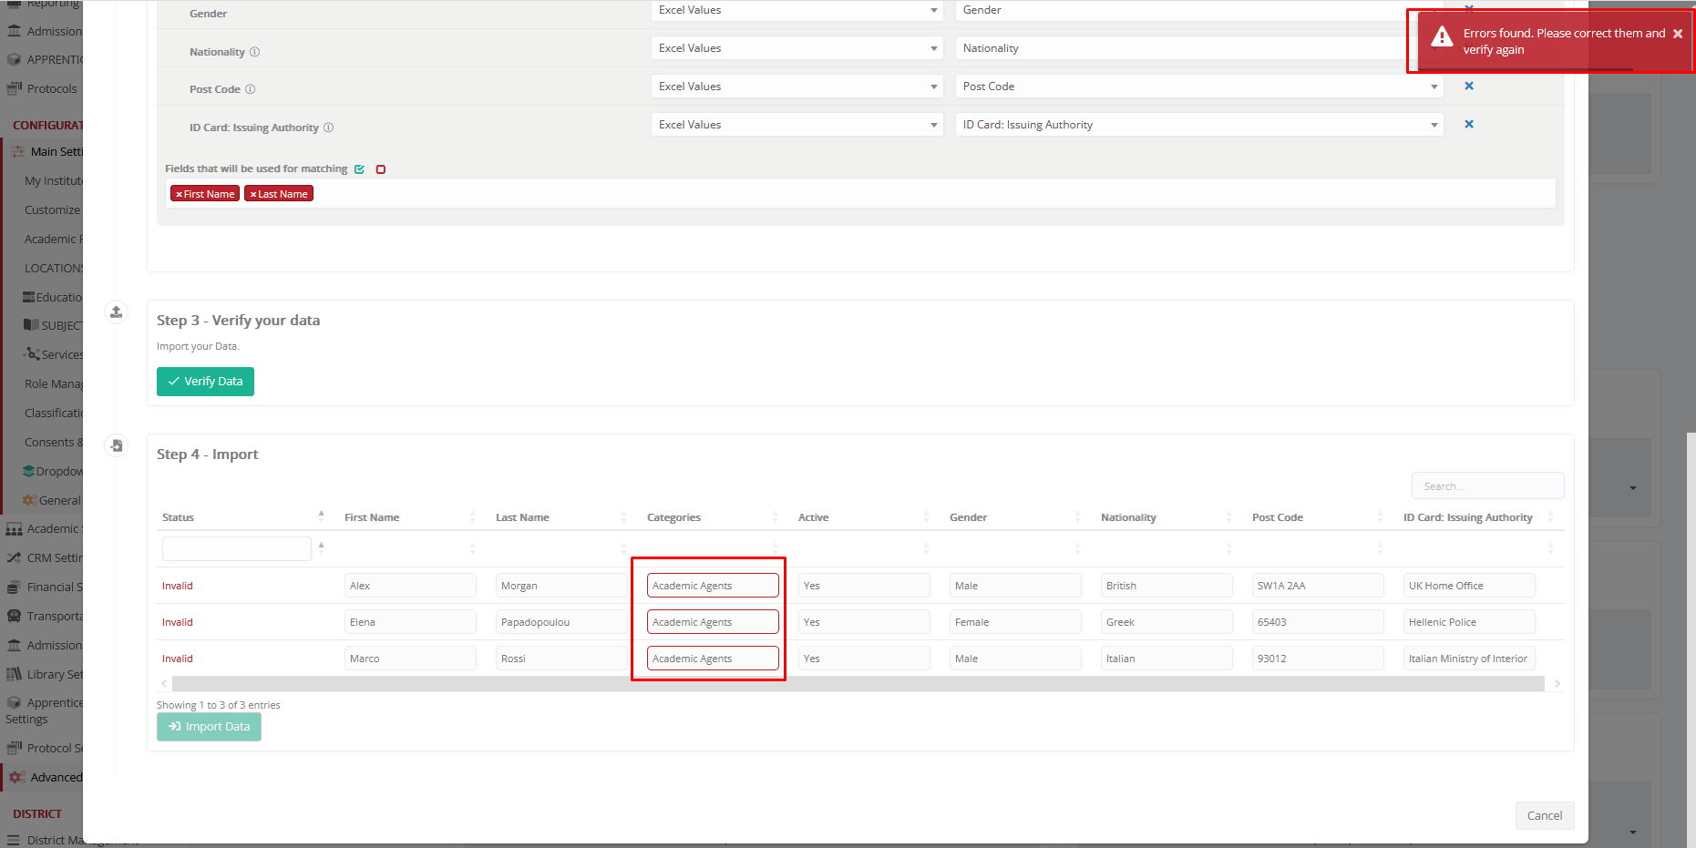Expand ID Card: Issuing Authority field dropdown
1696x848 pixels.
[x=1198, y=125]
